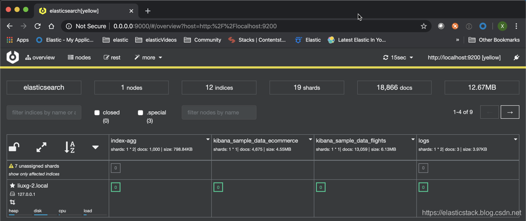Click the browser home icon
526x221 pixels.
[51, 26]
